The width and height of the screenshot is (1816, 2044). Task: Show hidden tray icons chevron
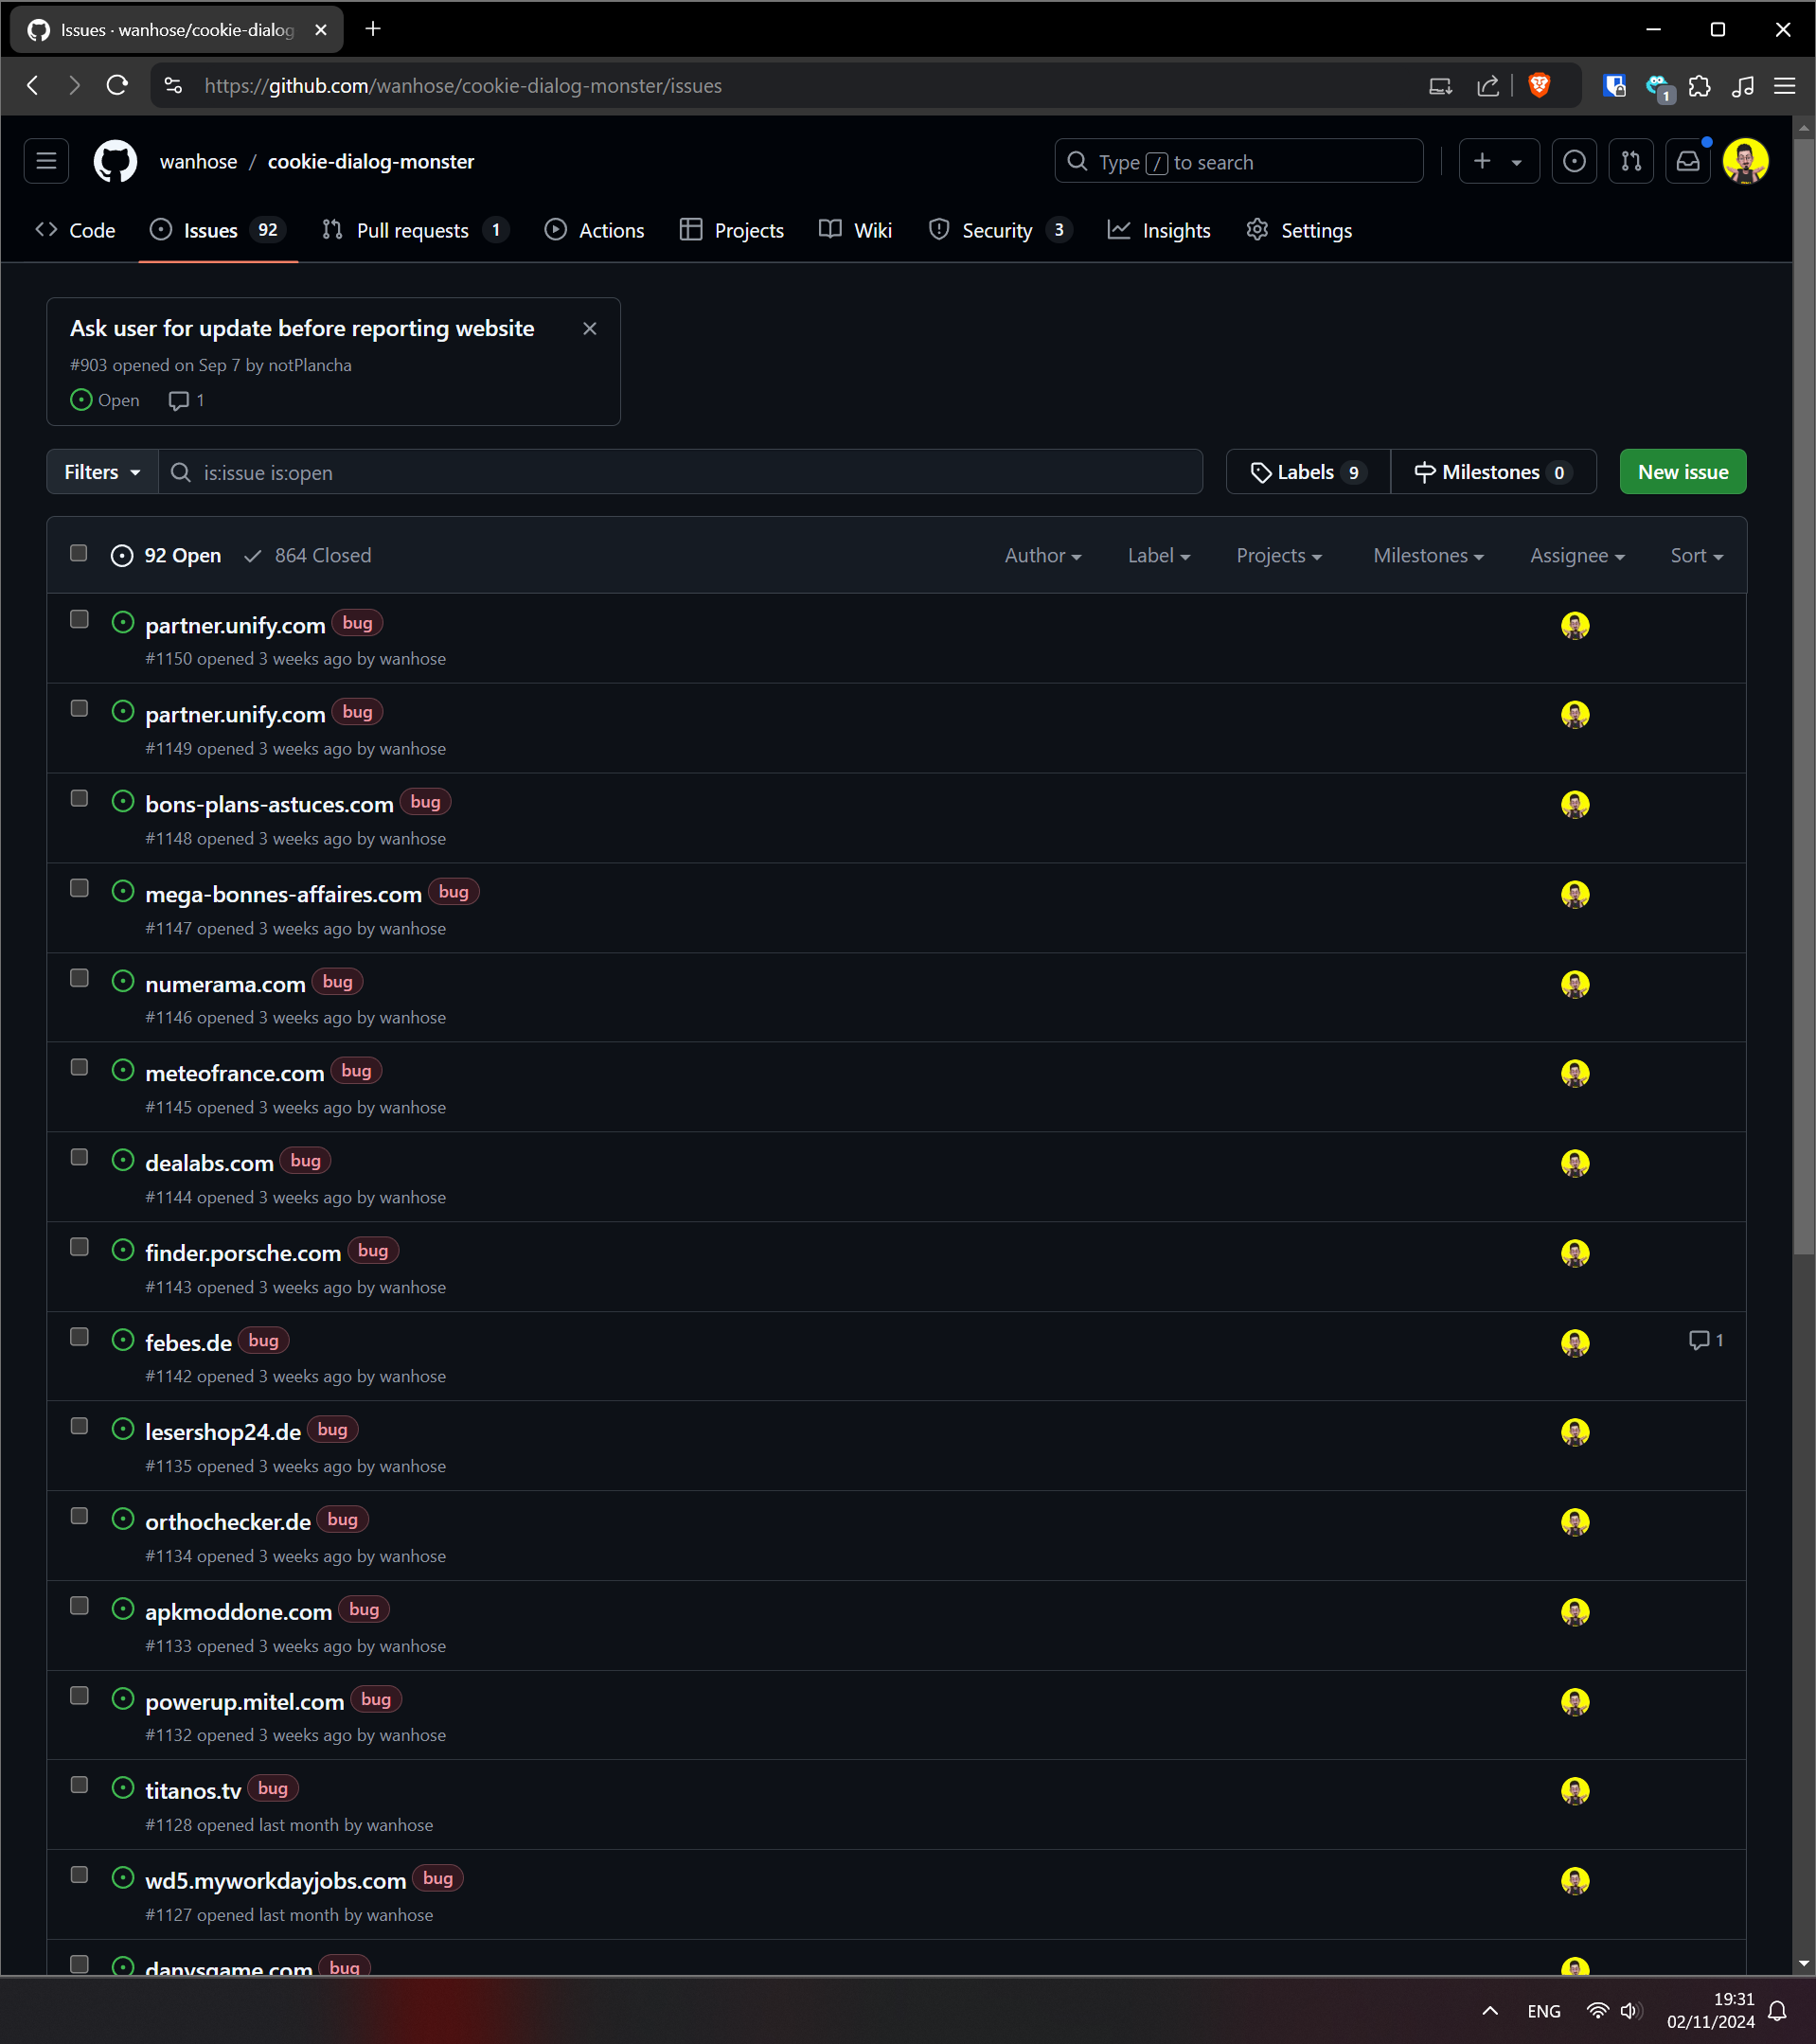click(1489, 2010)
